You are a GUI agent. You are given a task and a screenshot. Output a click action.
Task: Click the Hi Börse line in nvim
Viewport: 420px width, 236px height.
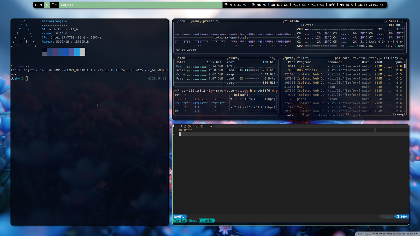186,130
